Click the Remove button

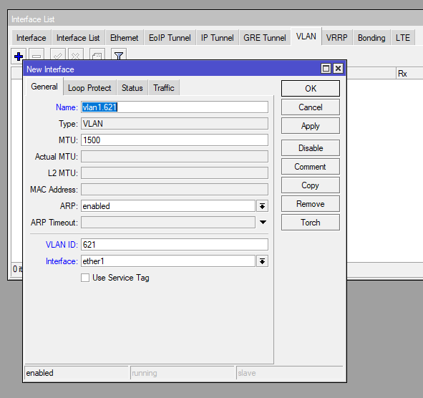pos(311,204)
